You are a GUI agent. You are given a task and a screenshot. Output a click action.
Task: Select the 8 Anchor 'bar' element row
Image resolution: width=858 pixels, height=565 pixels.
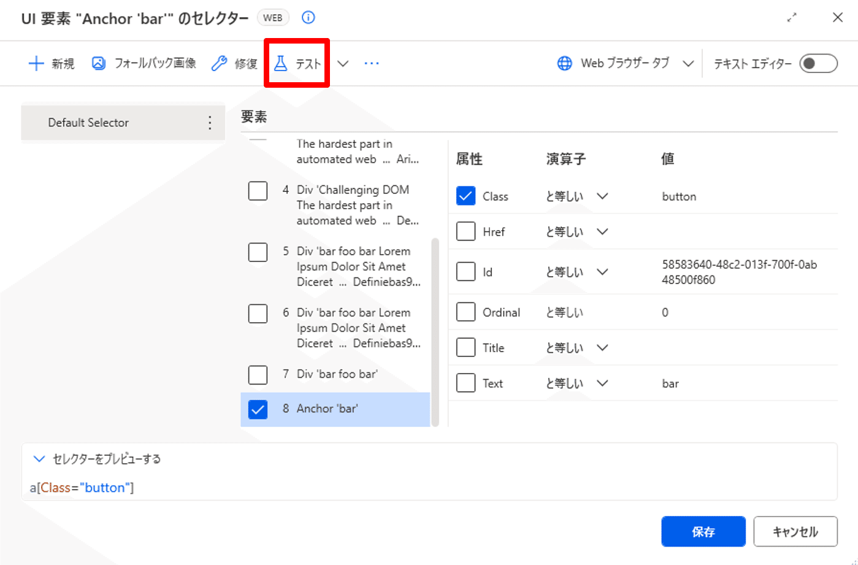tap(335, 409)
